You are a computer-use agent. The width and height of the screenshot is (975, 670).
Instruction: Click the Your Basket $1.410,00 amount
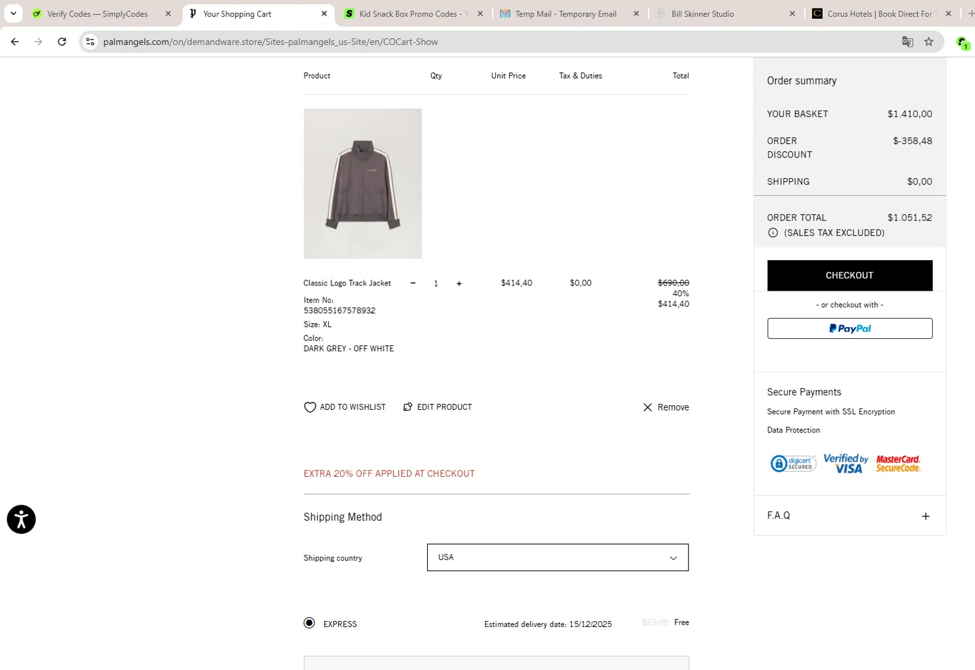909,114
